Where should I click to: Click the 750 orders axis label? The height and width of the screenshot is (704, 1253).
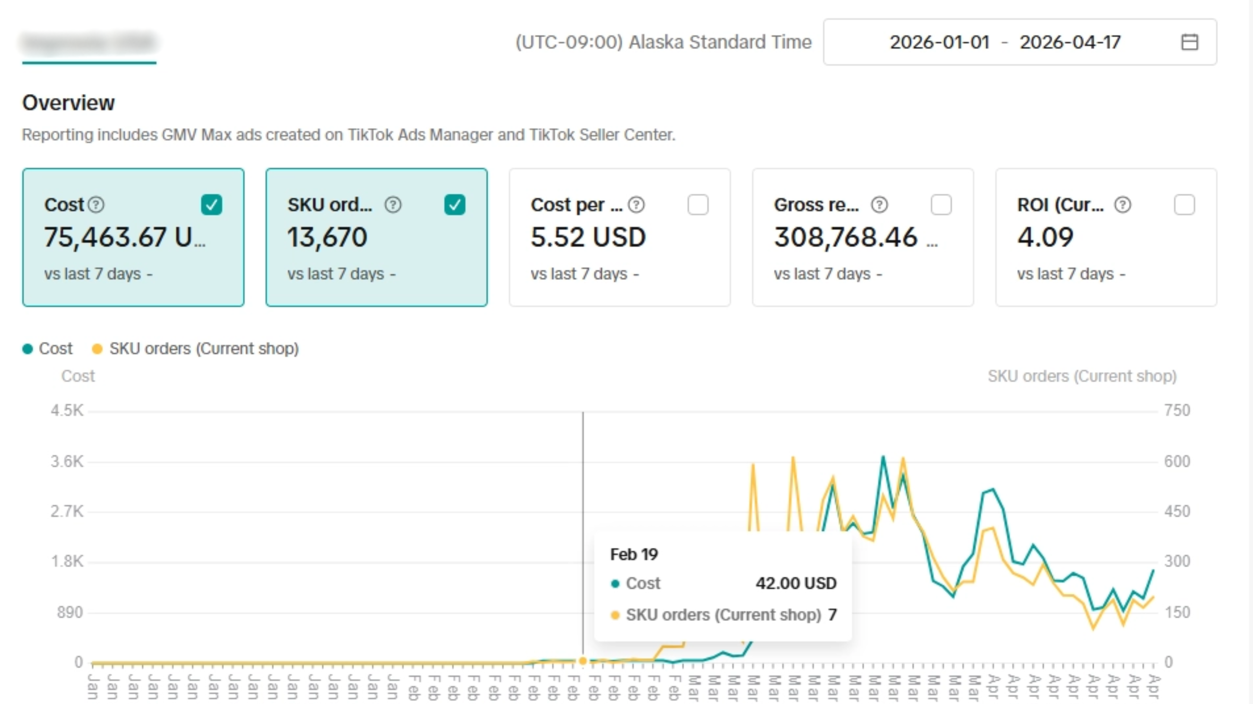(x=1177, y=410)
